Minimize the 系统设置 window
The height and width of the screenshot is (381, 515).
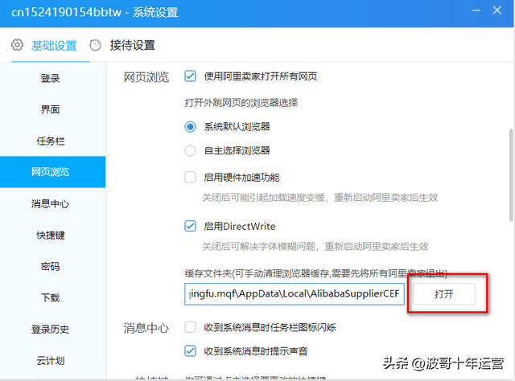pos(476,10)
